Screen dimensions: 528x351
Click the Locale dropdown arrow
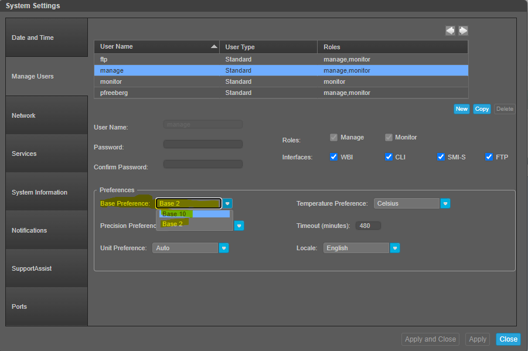click(x=395, y=248)
